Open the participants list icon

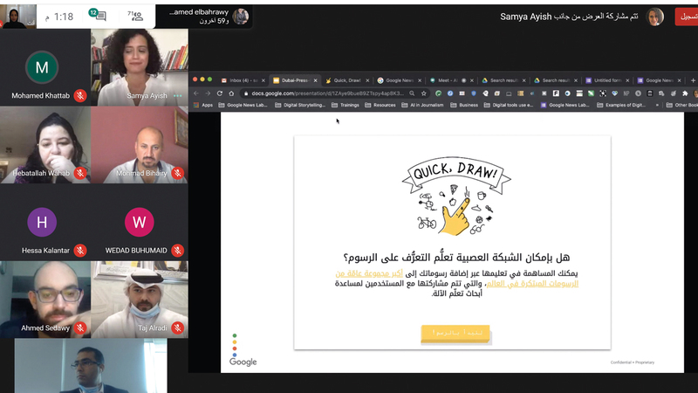[136, 16]
